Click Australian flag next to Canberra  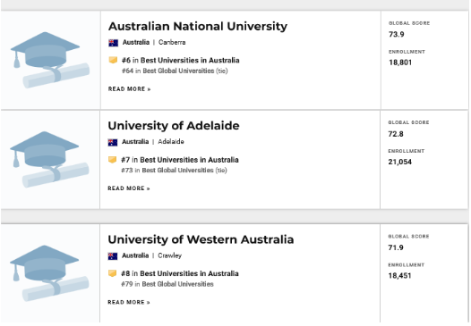[x=113, y=43]
